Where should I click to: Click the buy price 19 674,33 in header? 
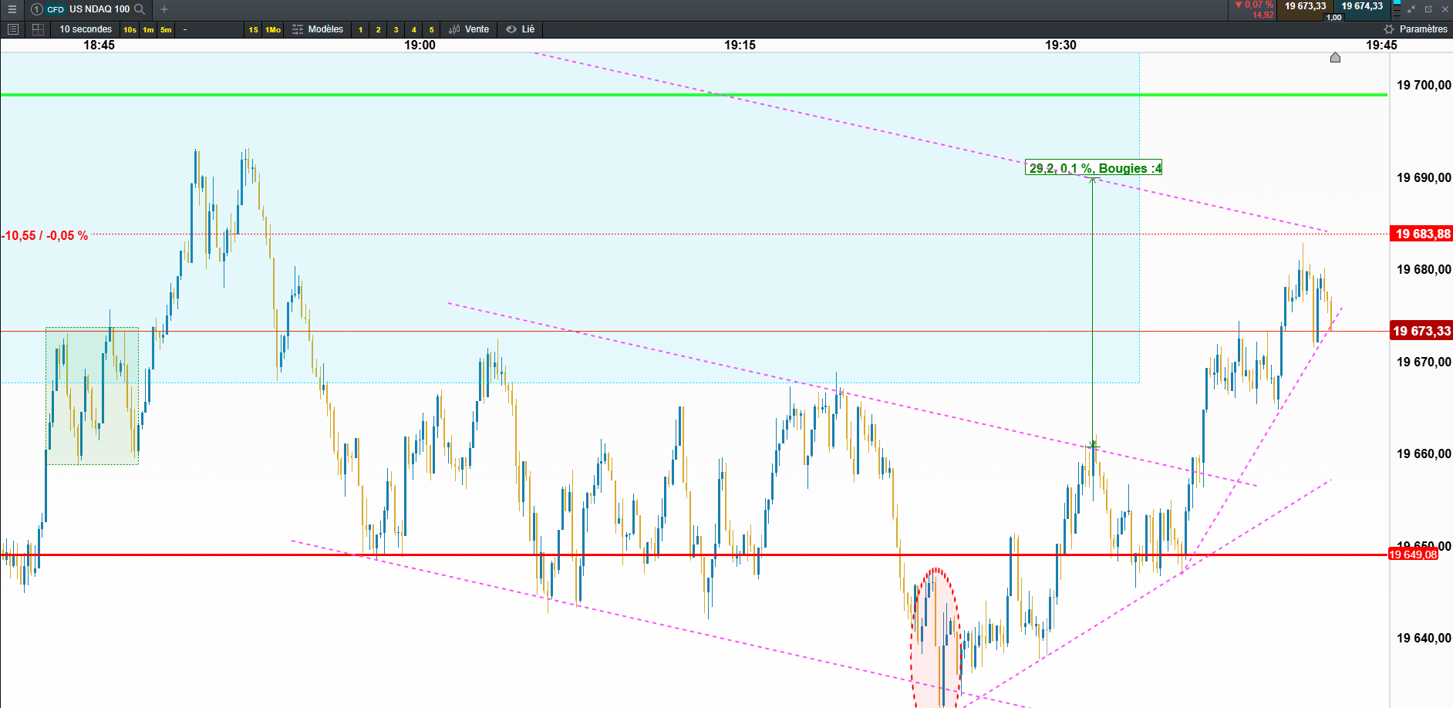(1362, 7)
